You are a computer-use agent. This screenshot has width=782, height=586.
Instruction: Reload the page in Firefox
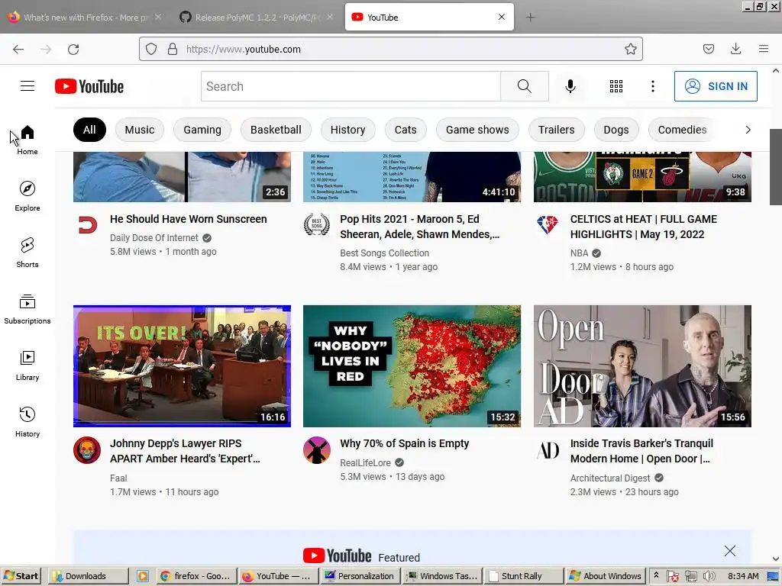click(73, 49)
